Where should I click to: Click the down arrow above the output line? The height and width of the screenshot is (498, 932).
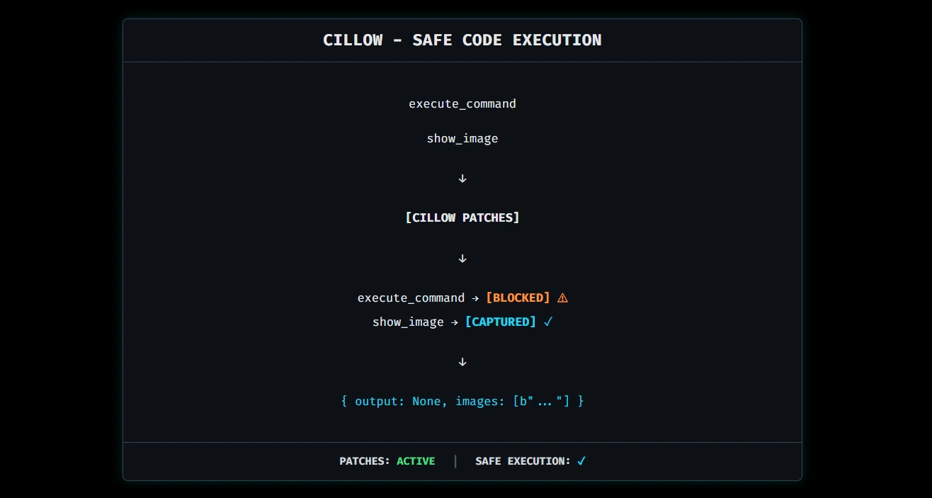[462, 362]
